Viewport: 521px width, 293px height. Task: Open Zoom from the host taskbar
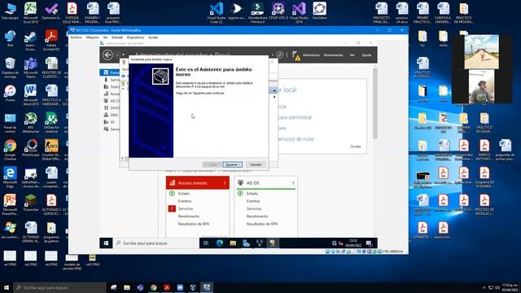click(x=180, y=287)
